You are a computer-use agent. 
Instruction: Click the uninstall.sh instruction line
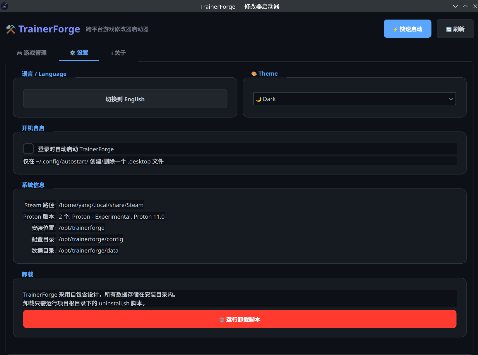point(85,303)
